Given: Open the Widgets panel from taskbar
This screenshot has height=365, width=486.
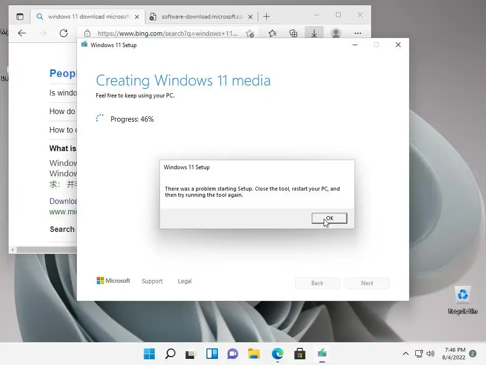Looking at the screenshot, I should [212, 354].
